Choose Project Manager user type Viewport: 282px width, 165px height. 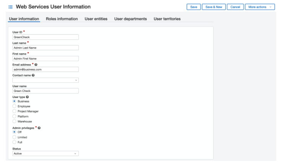(x=15, y=111)
